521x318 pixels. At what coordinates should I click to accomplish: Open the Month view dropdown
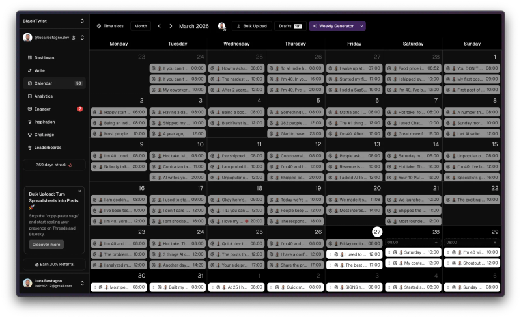pyautogui.click(x=141, y=26)
